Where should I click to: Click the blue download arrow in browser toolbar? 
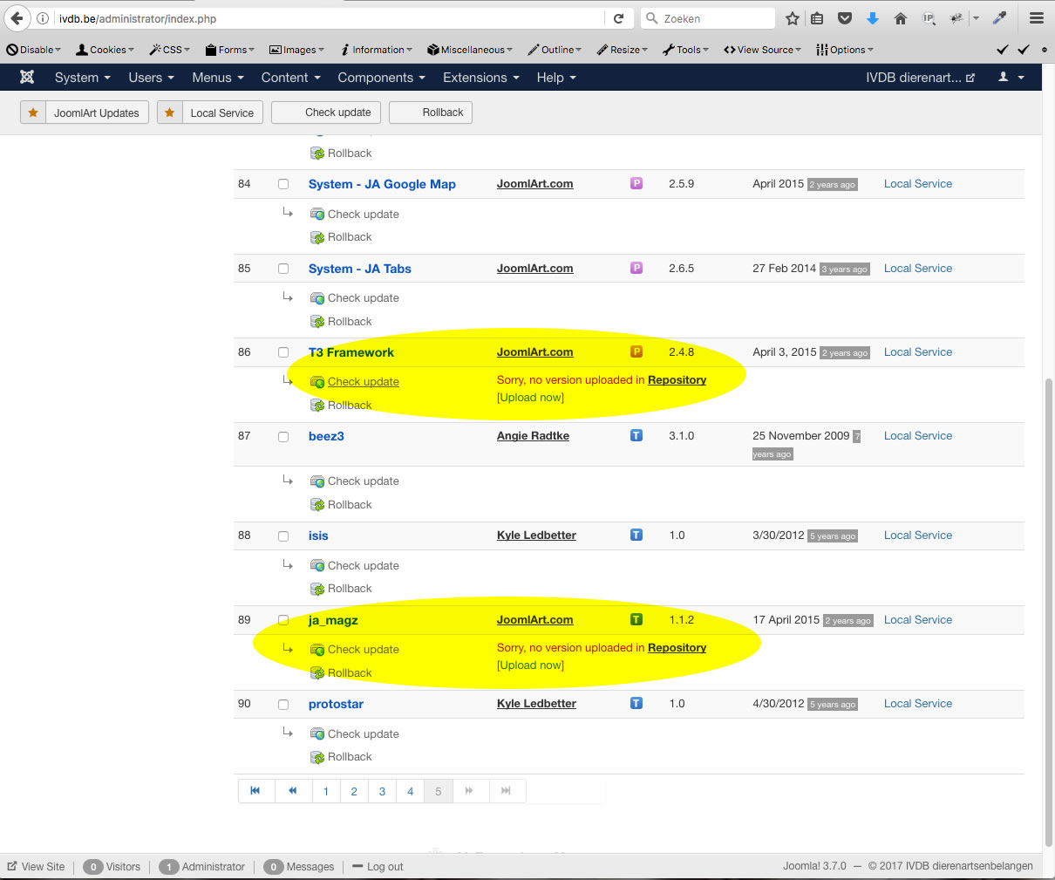(x=873, y=17)
